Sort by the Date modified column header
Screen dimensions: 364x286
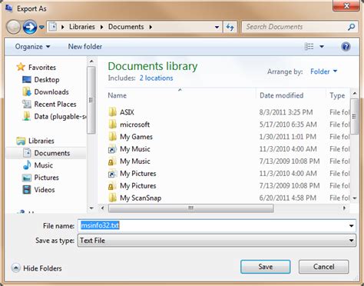pyautogui.click(x=282, y=95)
